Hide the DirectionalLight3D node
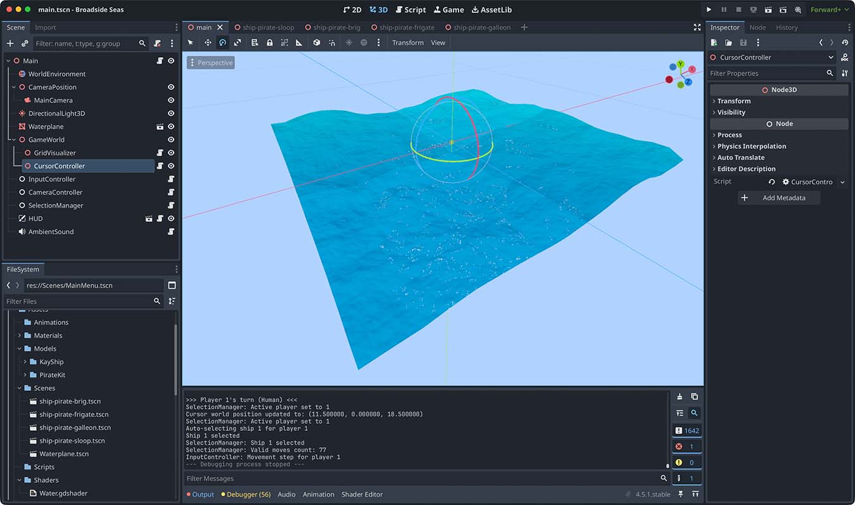 tap(171, 113)
